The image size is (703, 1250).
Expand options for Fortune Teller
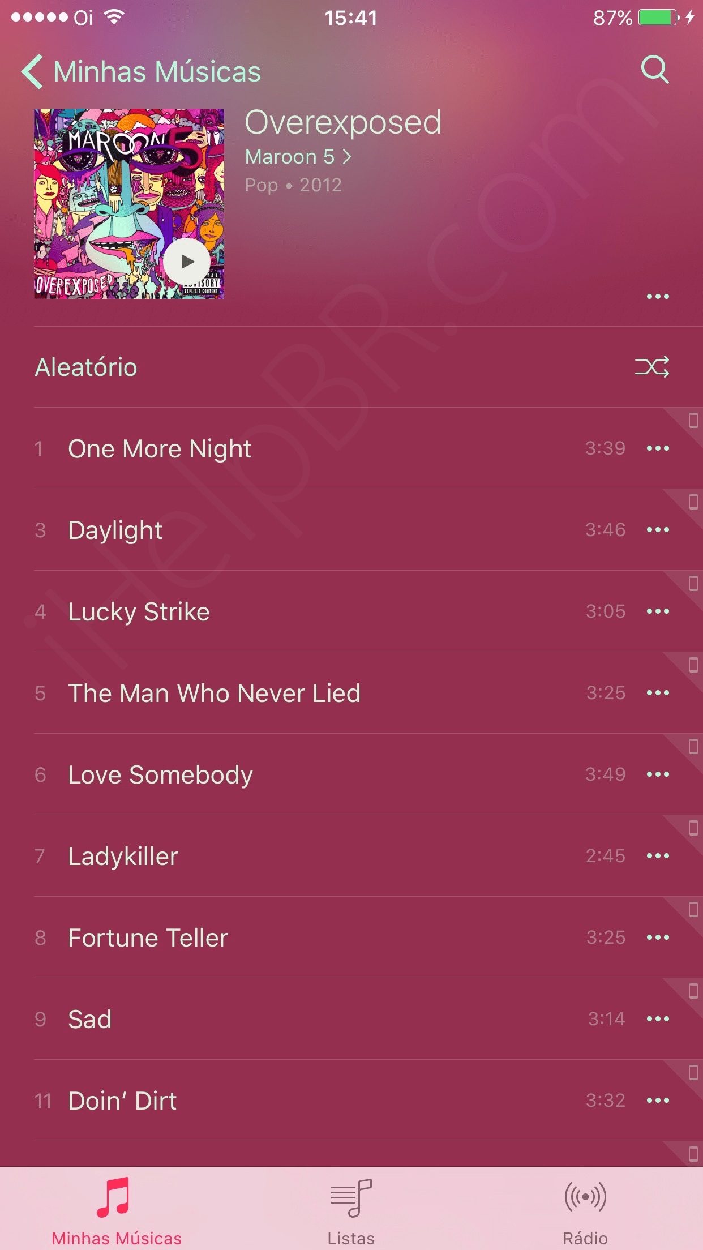coord(658,937)
